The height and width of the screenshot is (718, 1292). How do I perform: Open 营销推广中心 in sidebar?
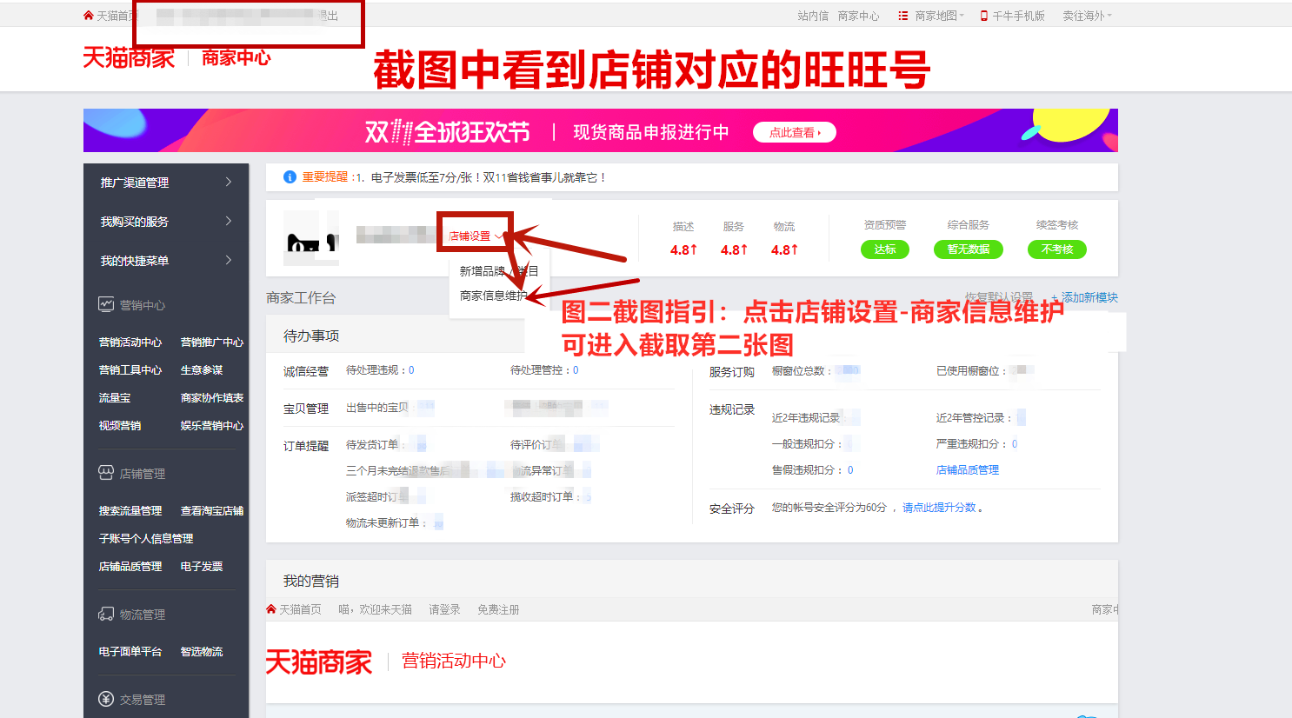coord(212,342)
